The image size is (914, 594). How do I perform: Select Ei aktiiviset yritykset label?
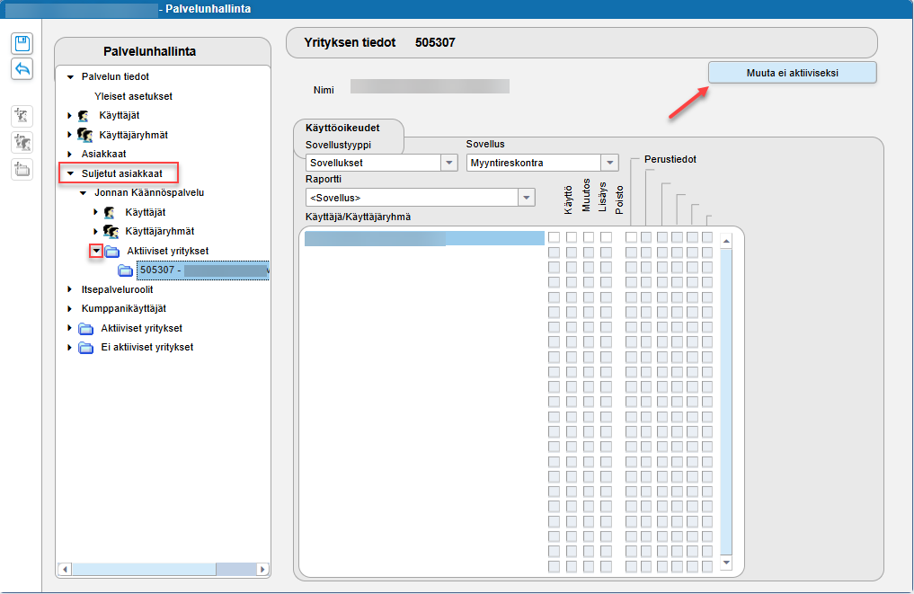pyautogui.click(x=146, y=348)
